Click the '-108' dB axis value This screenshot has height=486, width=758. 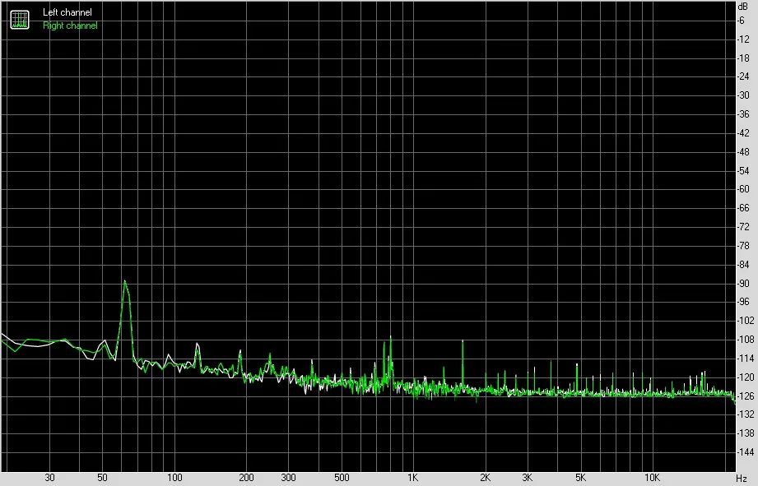[745, 340]
